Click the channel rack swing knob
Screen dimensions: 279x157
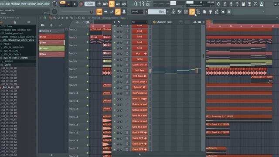[180, 22]
